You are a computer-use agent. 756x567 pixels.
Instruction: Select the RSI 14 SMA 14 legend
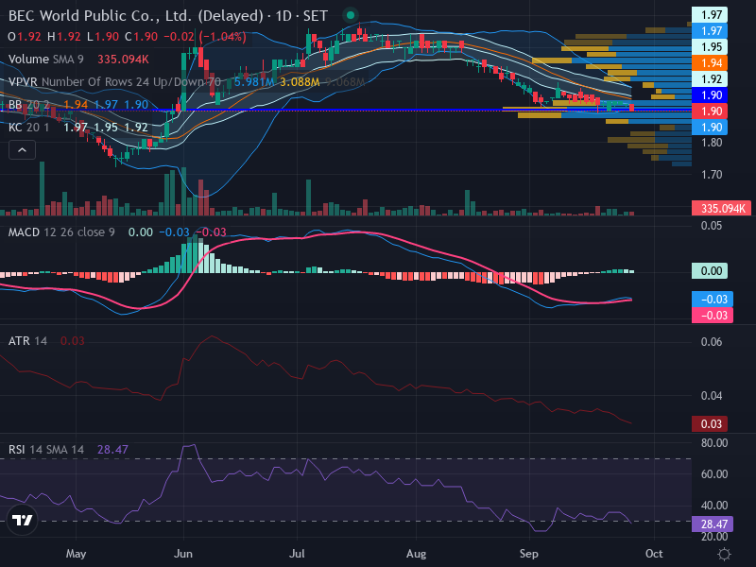(x=45, y=450)
